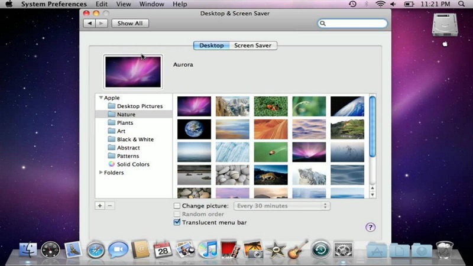
Task: Open Time Machine from the Dock
Action: [x=320, y=250]
